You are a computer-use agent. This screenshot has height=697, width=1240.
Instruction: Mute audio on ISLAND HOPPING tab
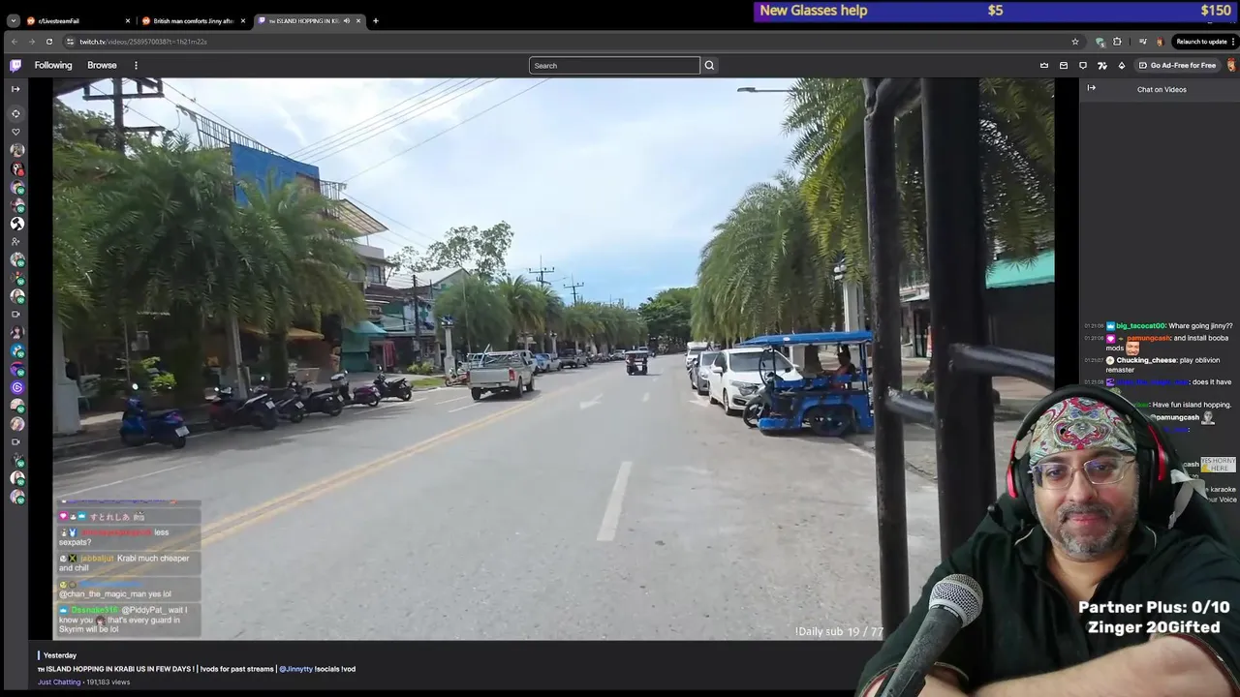pos(347,20)
